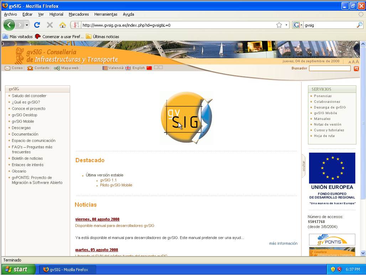Click the browser back button
The image size is (366, 275).
point(9,25)
